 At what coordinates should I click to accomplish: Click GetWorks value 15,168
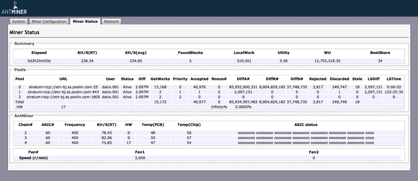pos(160,87)
